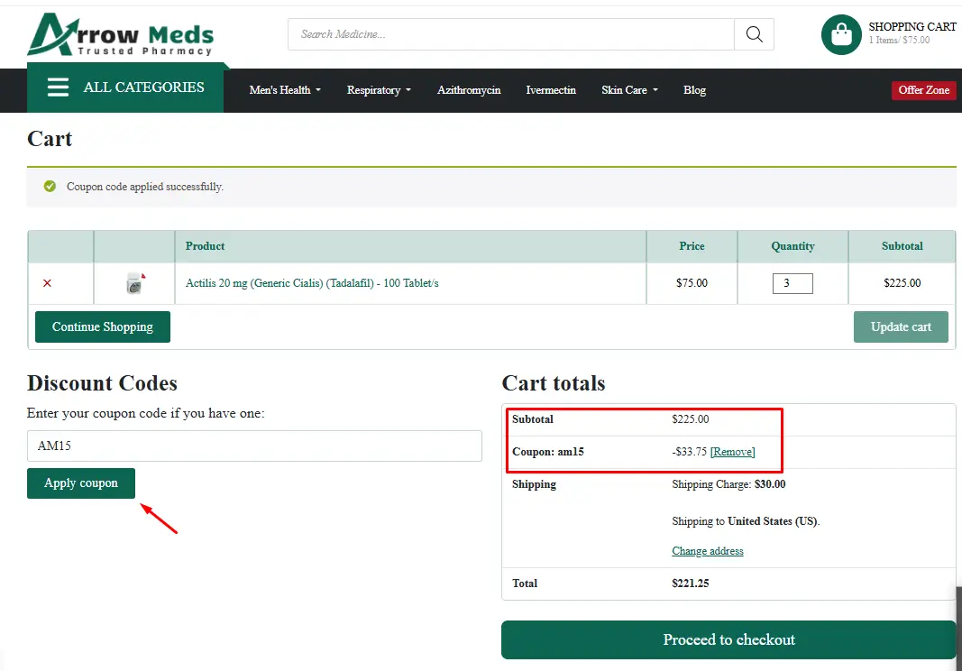The width and height of the screenshot is (962, 671).
Task: Click the quantity field showing 3
Action: 793,283
